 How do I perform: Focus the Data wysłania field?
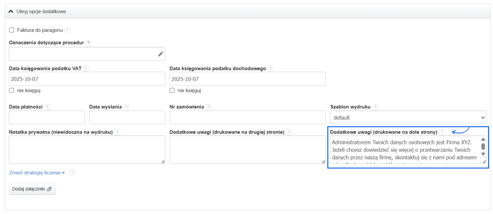click(x=127, y=118)
